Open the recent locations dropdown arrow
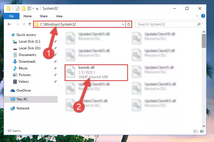 click(x=24, y=24)
